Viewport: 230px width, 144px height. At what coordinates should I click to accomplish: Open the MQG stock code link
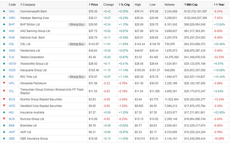(12, 70)
